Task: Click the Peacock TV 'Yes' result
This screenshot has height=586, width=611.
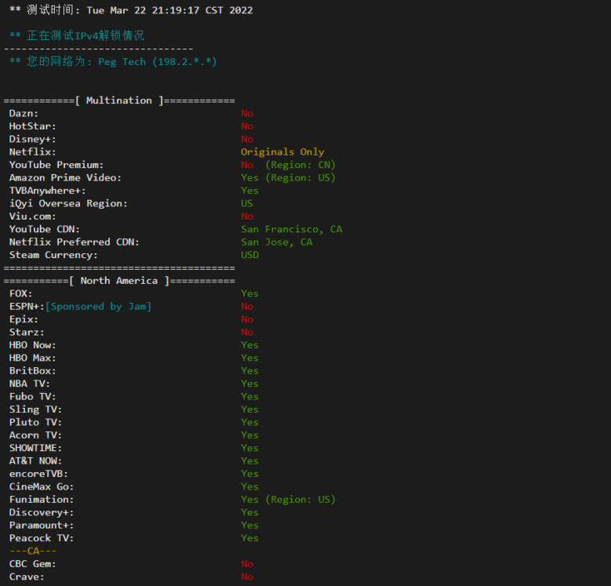Action: coord(249,538)
